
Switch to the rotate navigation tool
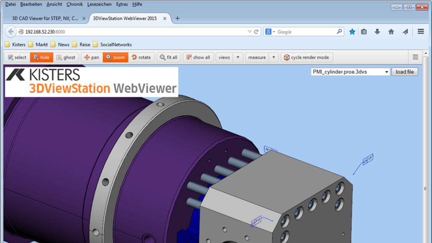pyautogui.click(x=141, y=57)
